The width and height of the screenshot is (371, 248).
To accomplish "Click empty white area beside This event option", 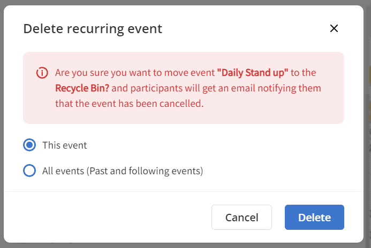I will (x=213, y=145).
